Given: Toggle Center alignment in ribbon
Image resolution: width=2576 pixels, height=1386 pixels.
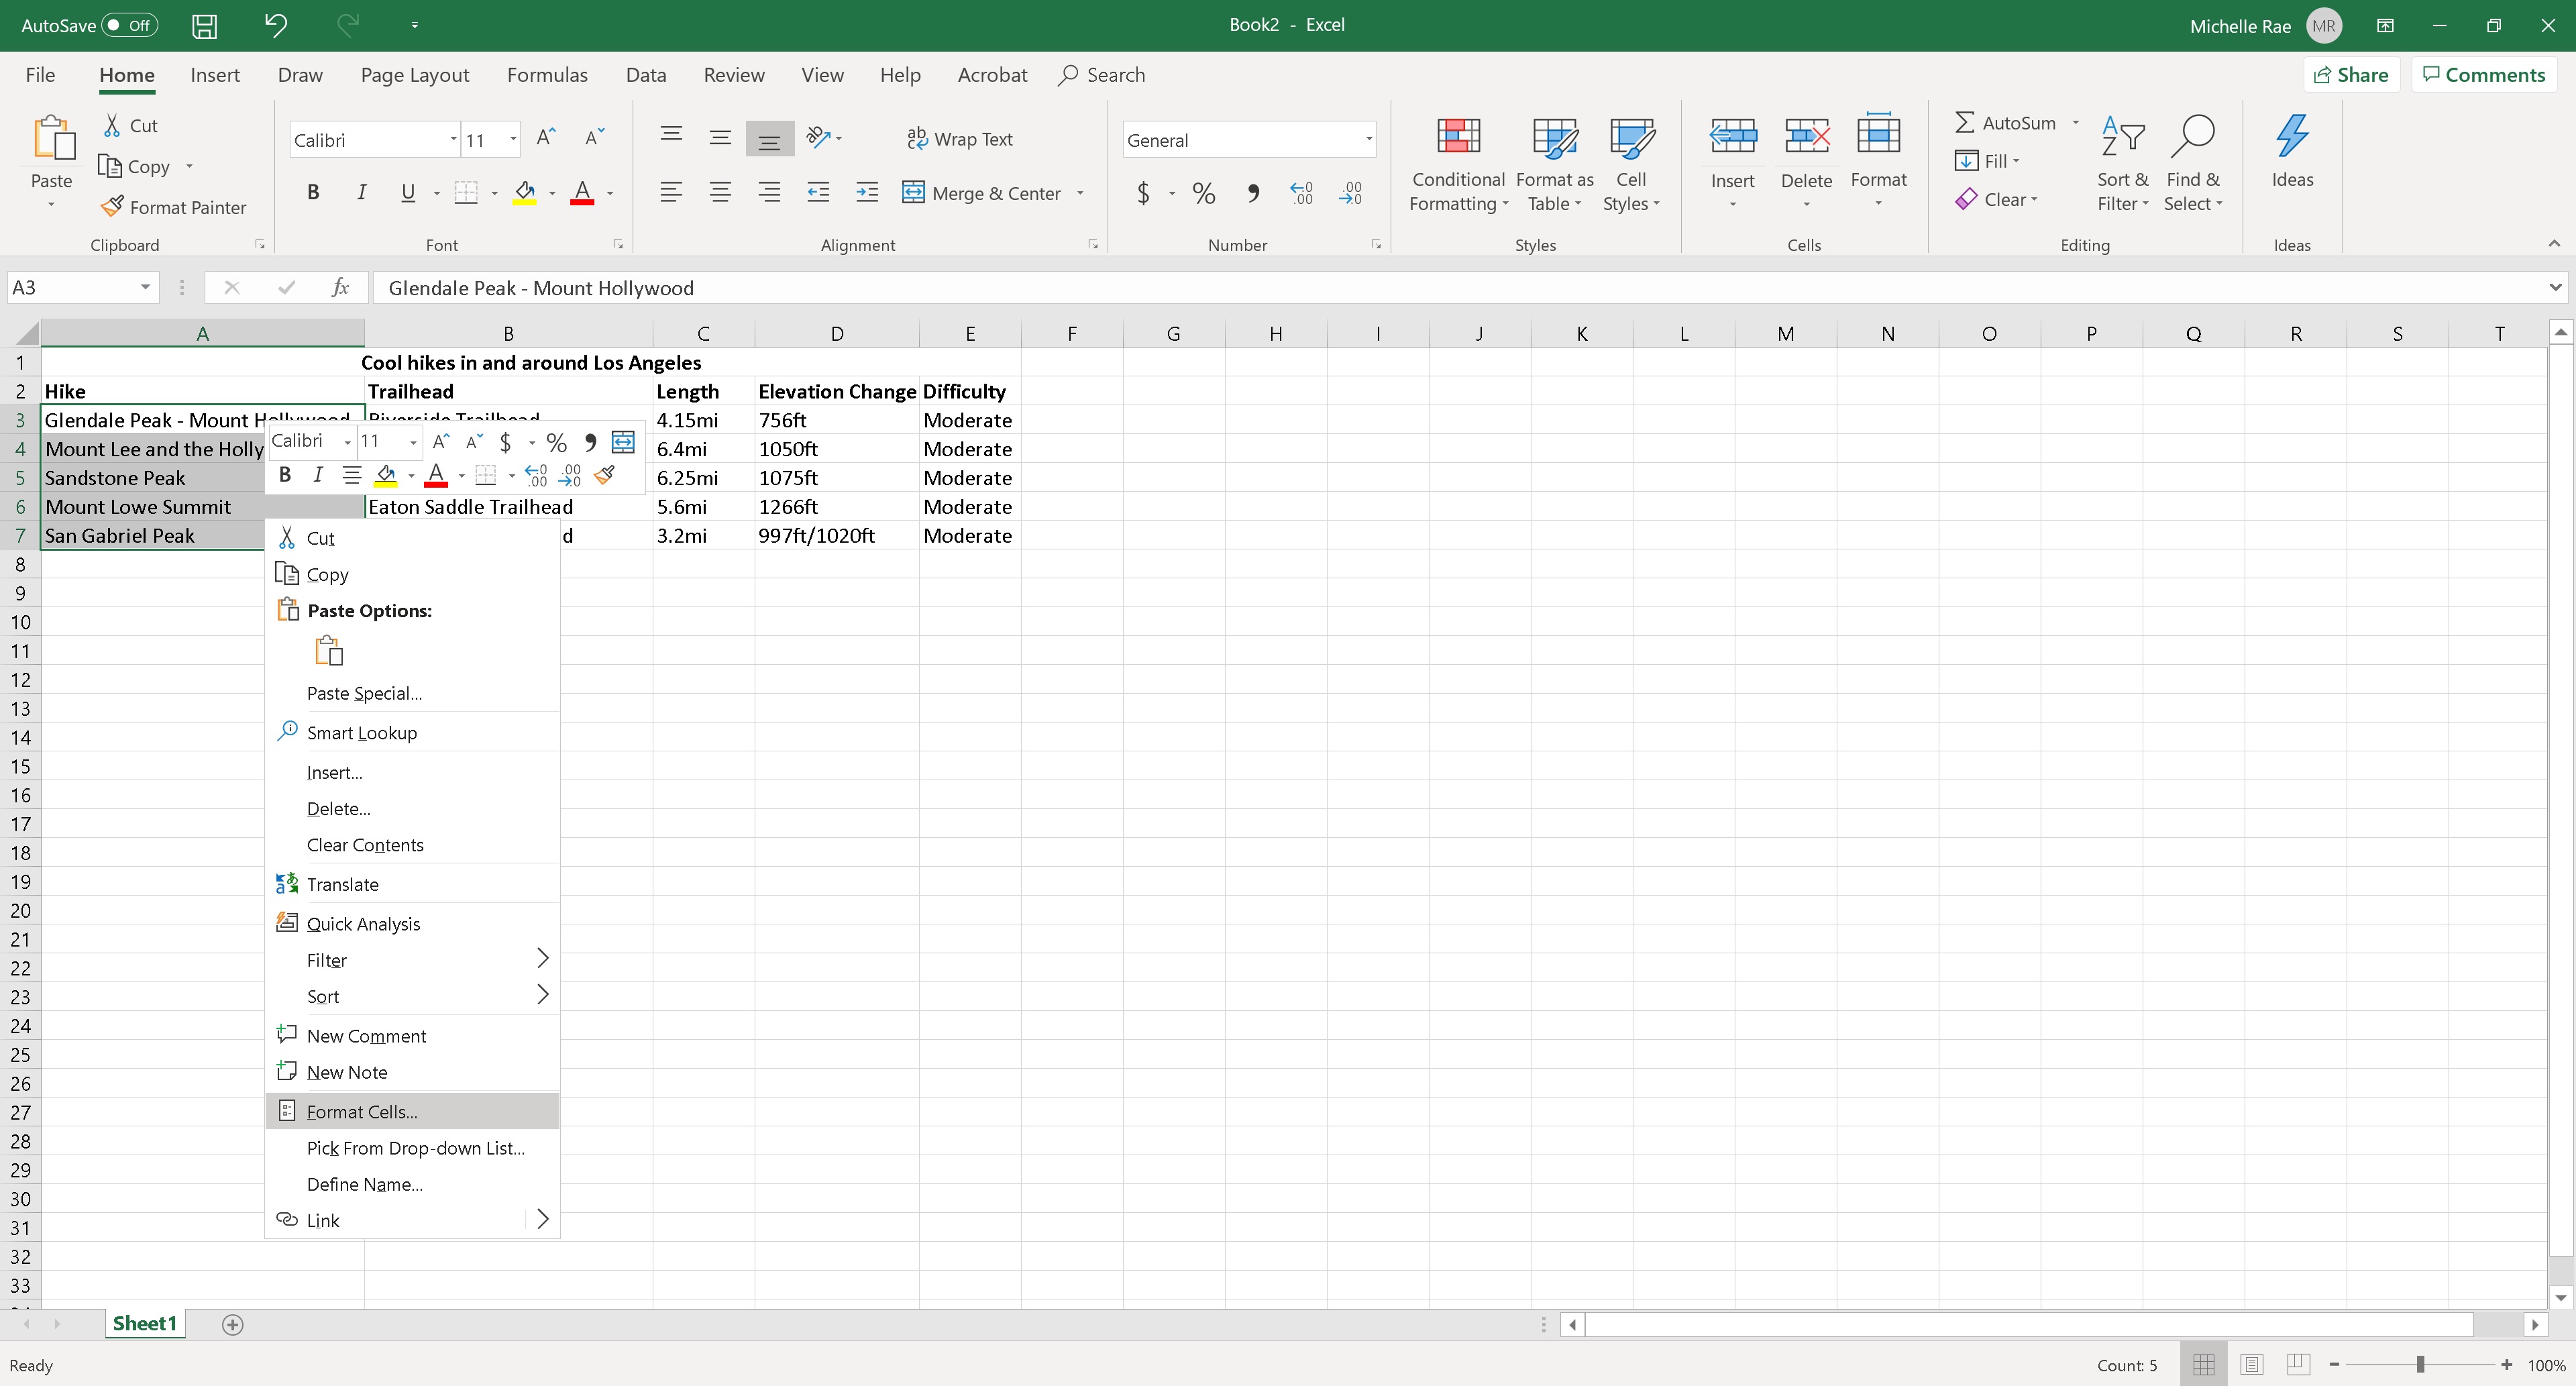Looking at the screenshot, I should [x=720, y=192].
